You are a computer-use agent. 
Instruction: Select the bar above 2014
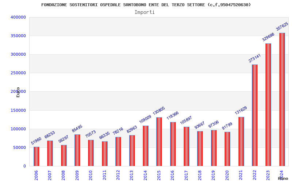146,146
